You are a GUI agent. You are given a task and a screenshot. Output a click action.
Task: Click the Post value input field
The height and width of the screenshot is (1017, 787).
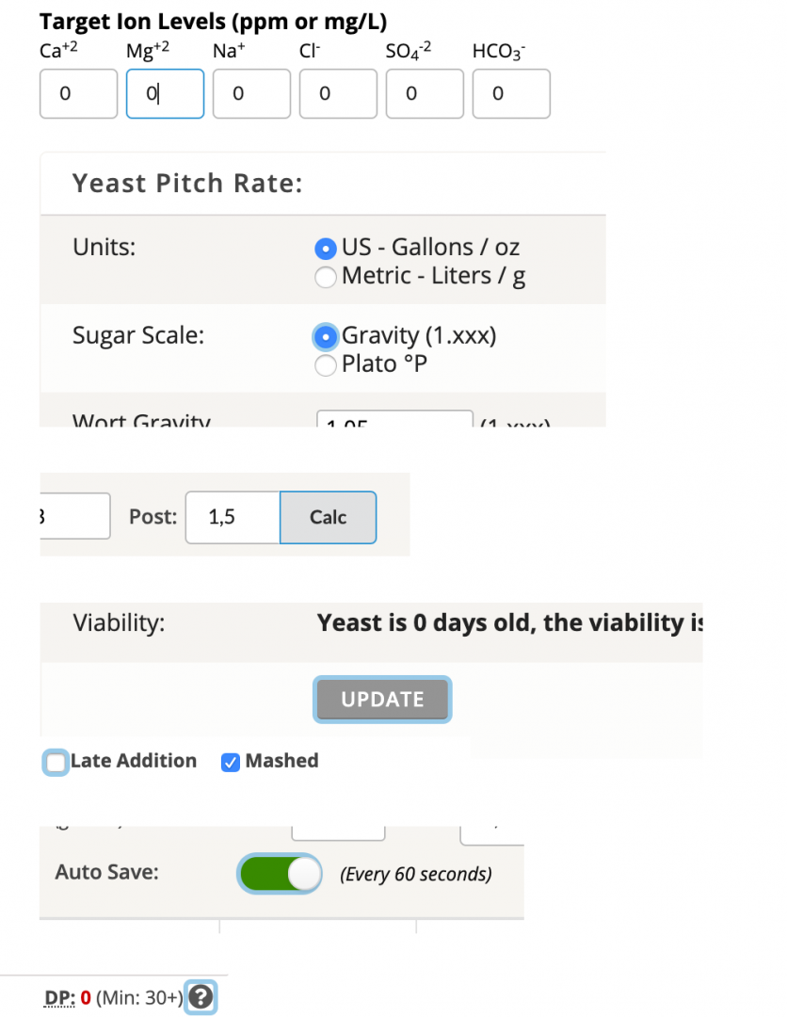[233, 517]
